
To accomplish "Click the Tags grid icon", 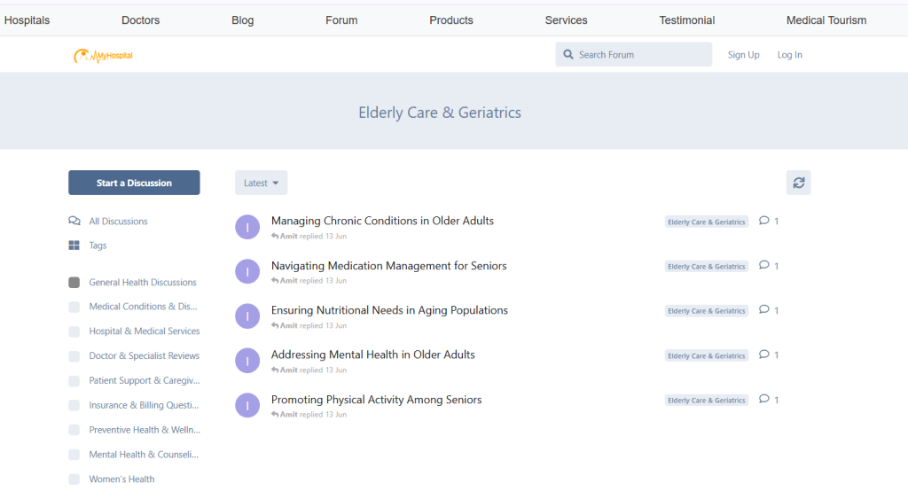I will point(74,245).
